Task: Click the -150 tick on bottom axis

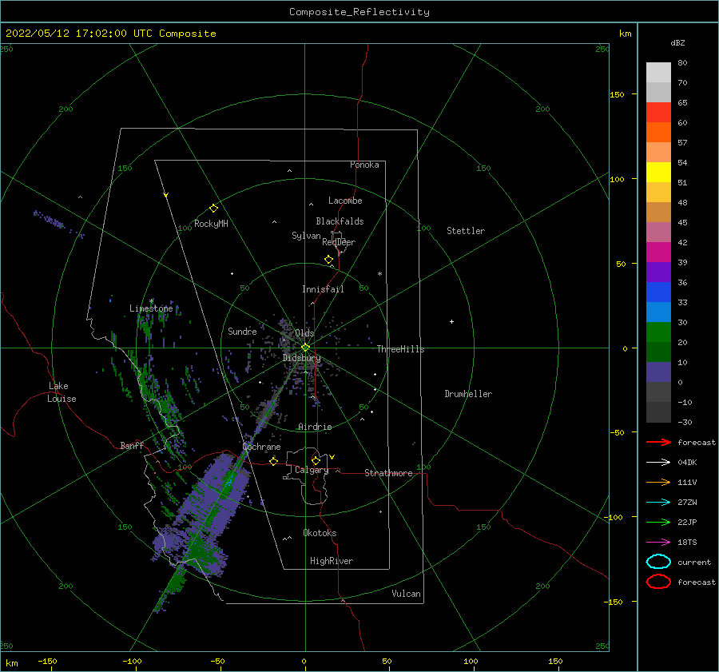Action: pyautogui.click(x=47, y=661)
